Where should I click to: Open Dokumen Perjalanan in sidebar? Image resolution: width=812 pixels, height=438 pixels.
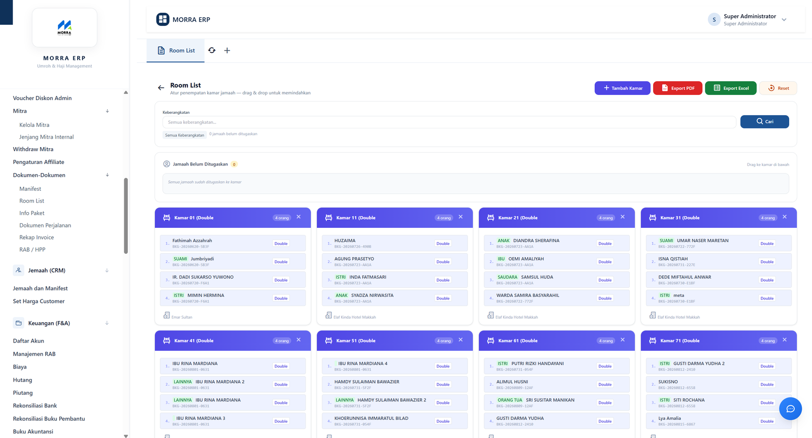(x=45, y=225)
